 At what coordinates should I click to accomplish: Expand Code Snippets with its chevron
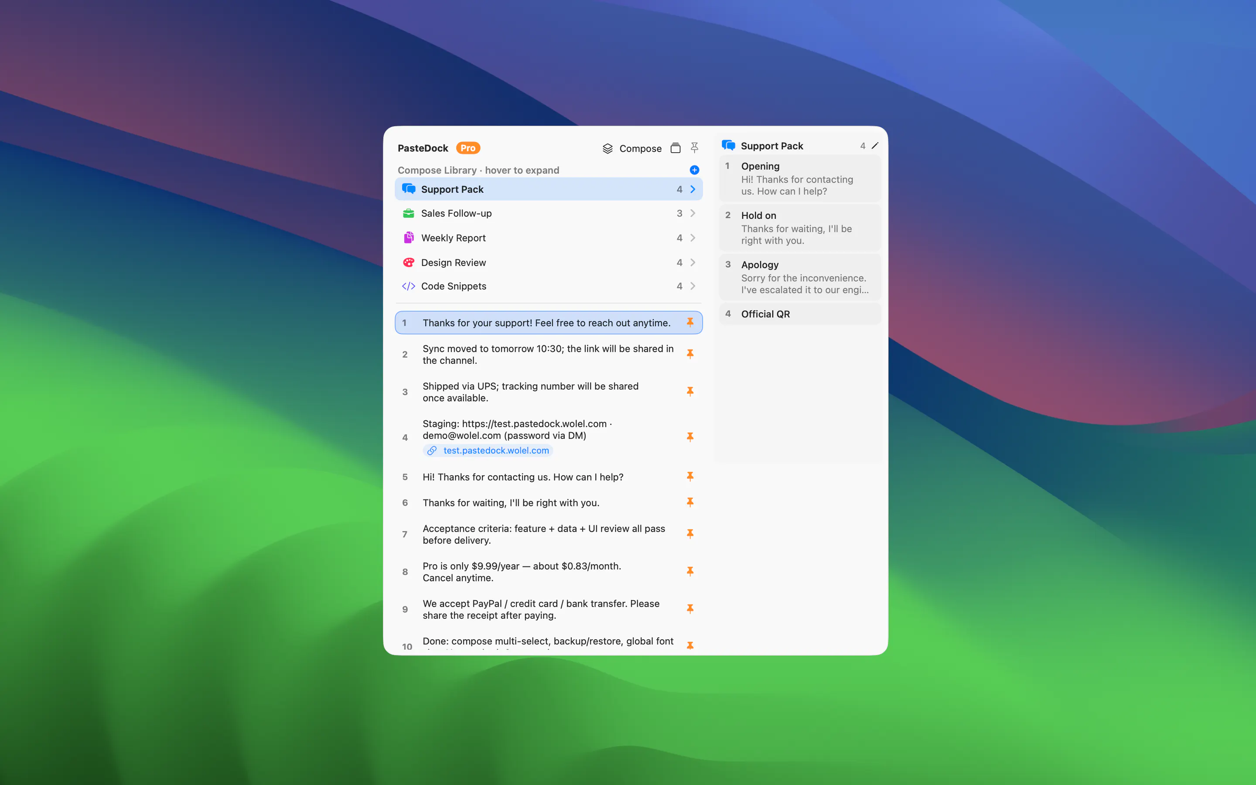point(693,286)
